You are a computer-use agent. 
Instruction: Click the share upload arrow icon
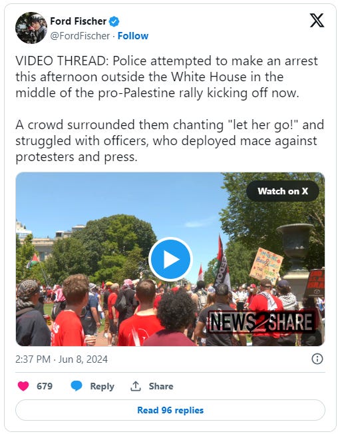[136, 386]
